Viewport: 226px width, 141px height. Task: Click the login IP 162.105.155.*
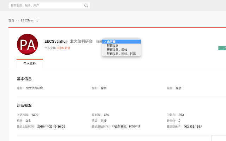193,127
